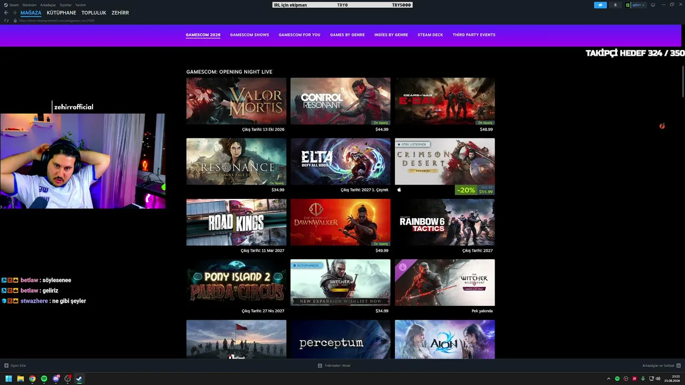The width and height of the screenshot is (685, 385).
Task: Select the INDIES BY GENRE tab
Action: coord(391,35)
